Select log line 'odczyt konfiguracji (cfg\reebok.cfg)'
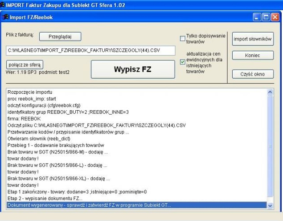 [137, 105]
